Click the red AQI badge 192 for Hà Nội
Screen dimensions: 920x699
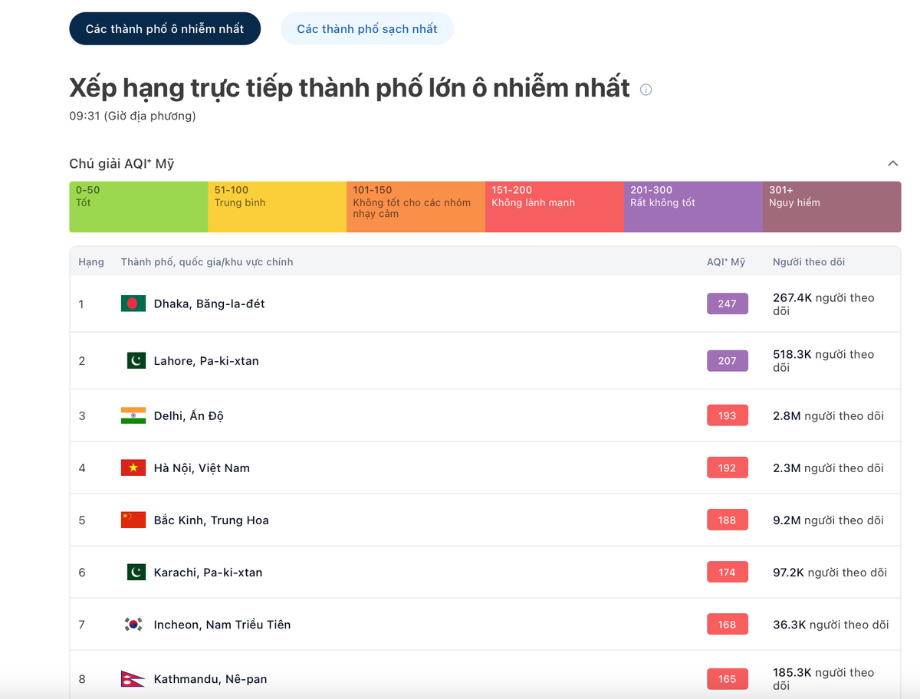(x=727, y=468)
